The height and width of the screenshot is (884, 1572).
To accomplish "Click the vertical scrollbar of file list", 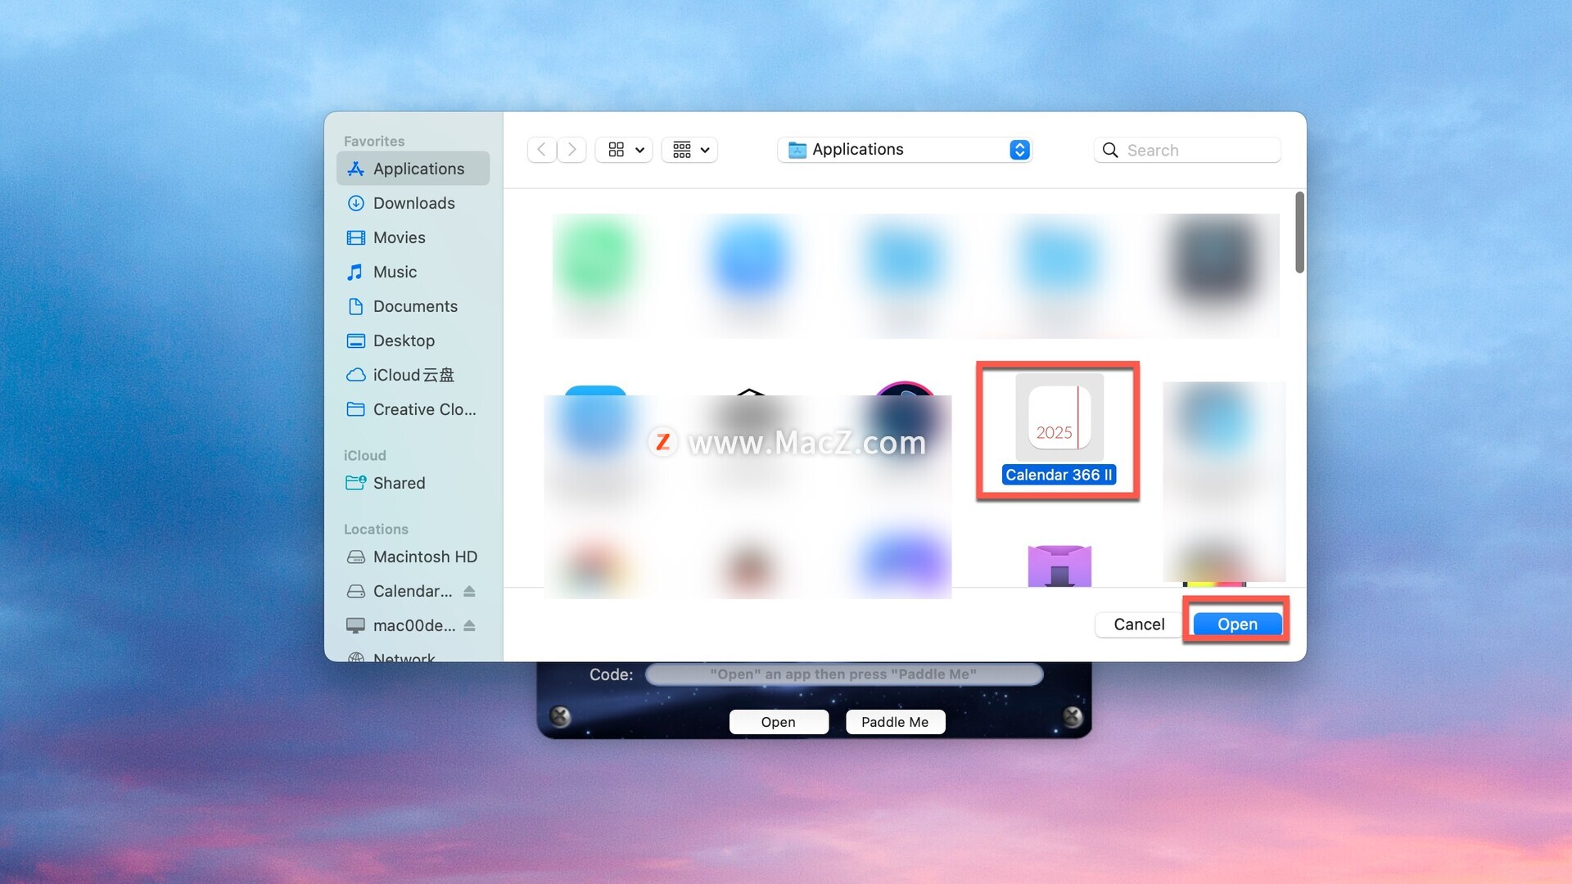I will point(1299,233).
